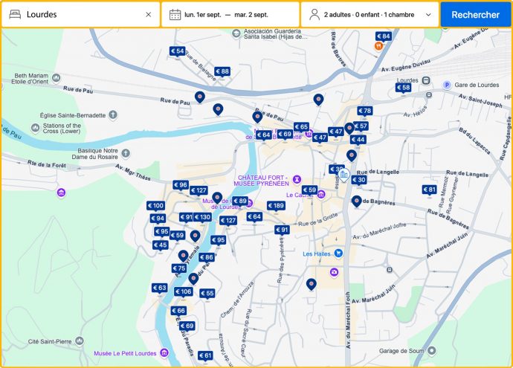Click the Musée Le Petit Lourdes icon
Screen dimensions: 513x368
click(165, 352)
